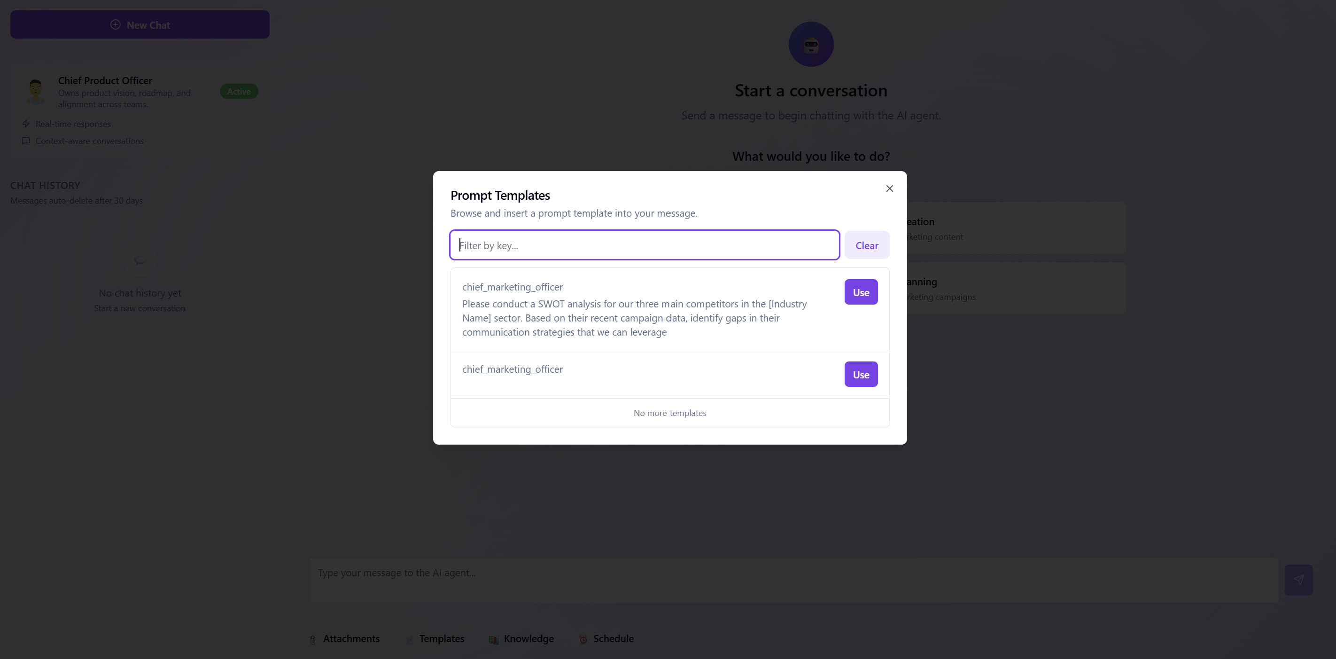Click the plus icon in New Chat
Viewport: 1336px width, 659px height.
point(116,24)
